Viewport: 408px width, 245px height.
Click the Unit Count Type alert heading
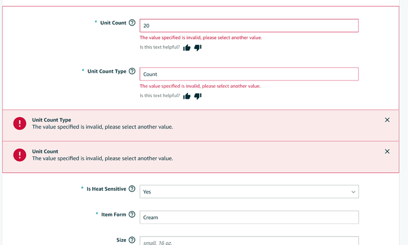point(51,120)
